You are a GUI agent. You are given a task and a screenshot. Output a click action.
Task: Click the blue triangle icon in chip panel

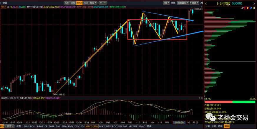click(251, 8)
